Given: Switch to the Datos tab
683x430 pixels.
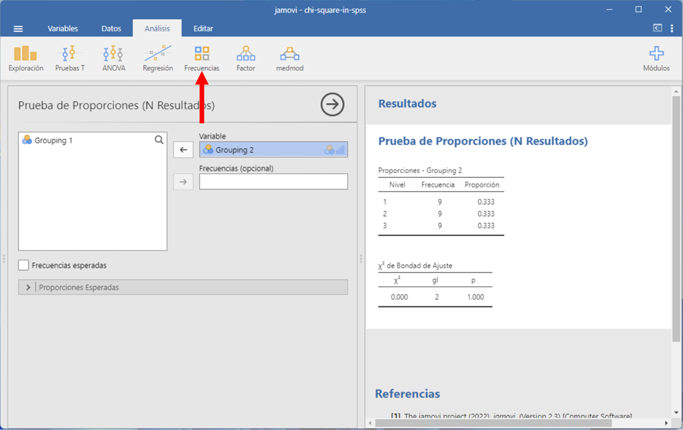Looking at the screenshot, I should (x=111, y=29).
